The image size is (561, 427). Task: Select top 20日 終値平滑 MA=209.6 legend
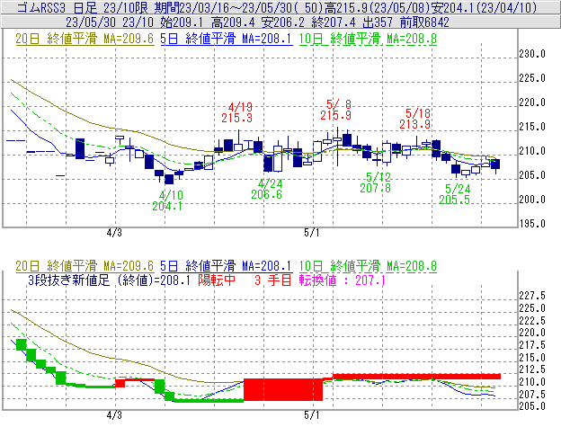click(85, 39)
